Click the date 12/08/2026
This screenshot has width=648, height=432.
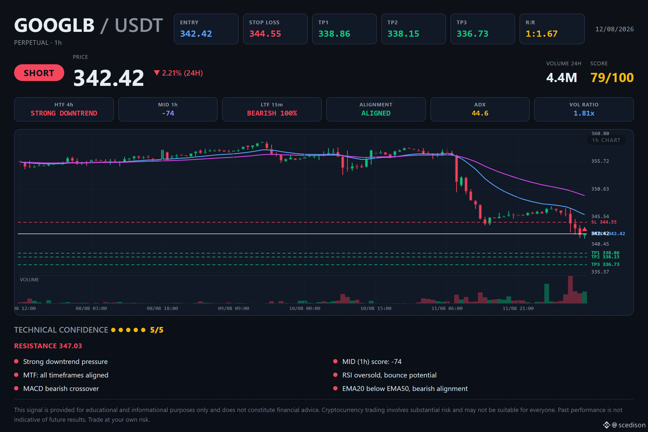(615, 29)
